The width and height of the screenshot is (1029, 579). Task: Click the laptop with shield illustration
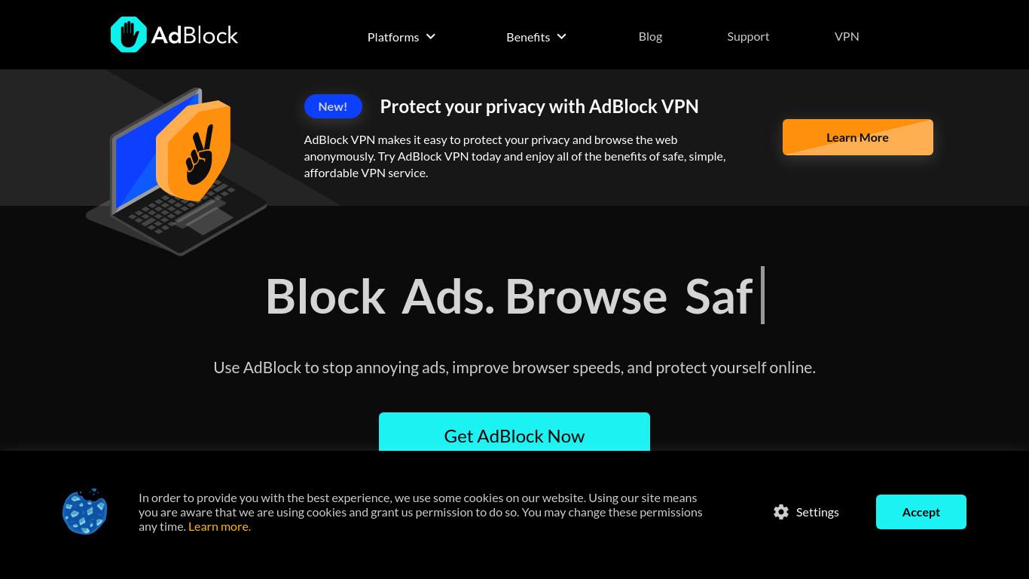coord(177,172)
